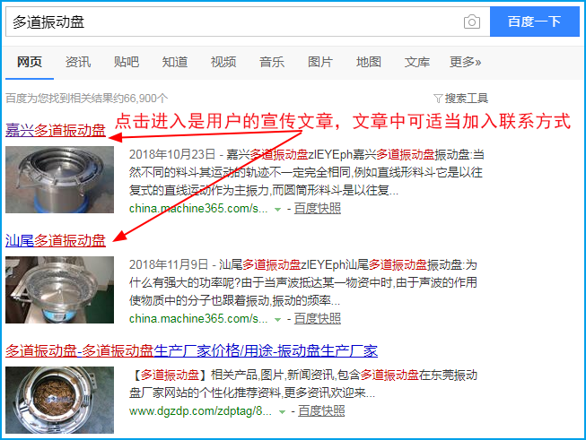Click thumbnail image of the dgzdp.com result
This screenshot has width=586, height=440.
point(59,400)
